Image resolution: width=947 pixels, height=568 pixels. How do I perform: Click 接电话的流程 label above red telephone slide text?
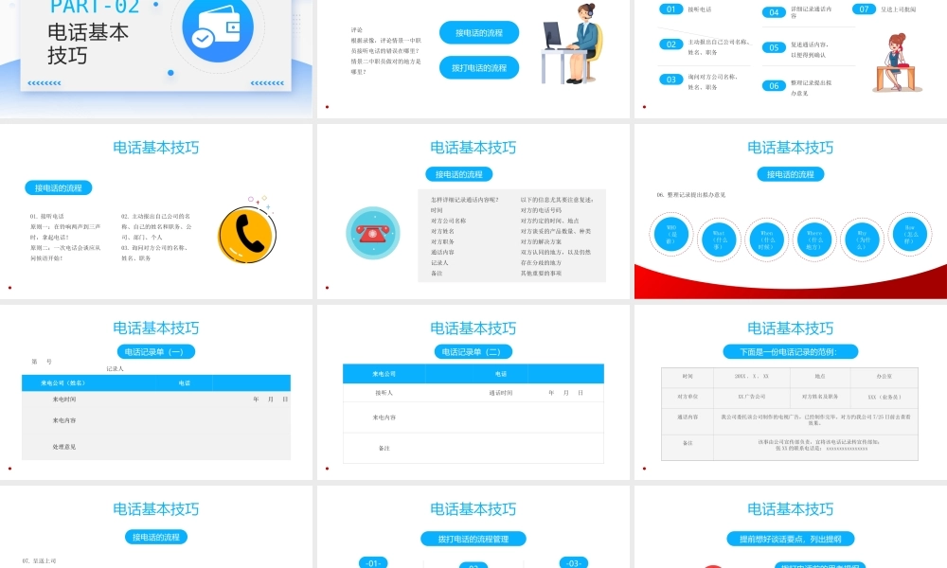(459, 174)
